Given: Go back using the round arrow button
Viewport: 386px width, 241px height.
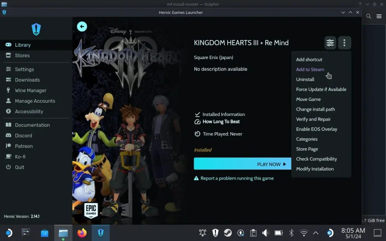Looking at the screenshot, I should [82, 27].
